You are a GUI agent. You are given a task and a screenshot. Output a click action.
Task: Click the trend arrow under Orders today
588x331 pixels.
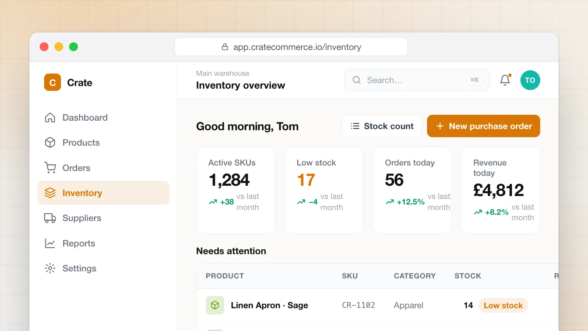coord(390,202)
